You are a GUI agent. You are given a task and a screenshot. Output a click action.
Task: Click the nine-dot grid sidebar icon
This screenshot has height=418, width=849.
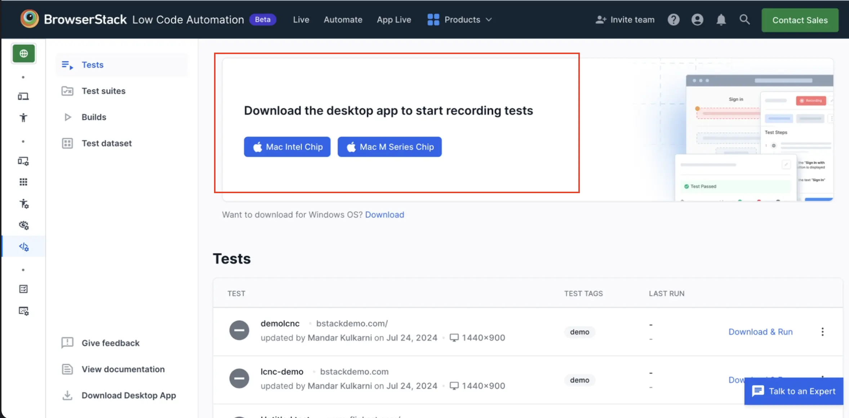[x=23, y=182]
